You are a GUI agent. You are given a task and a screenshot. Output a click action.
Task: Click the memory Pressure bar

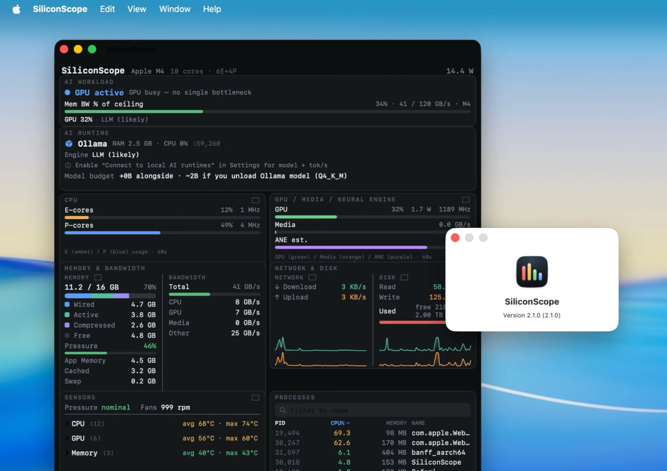pyautogui.click(x=110, y=353)
